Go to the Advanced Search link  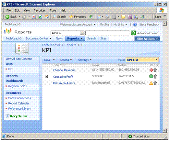148,33
